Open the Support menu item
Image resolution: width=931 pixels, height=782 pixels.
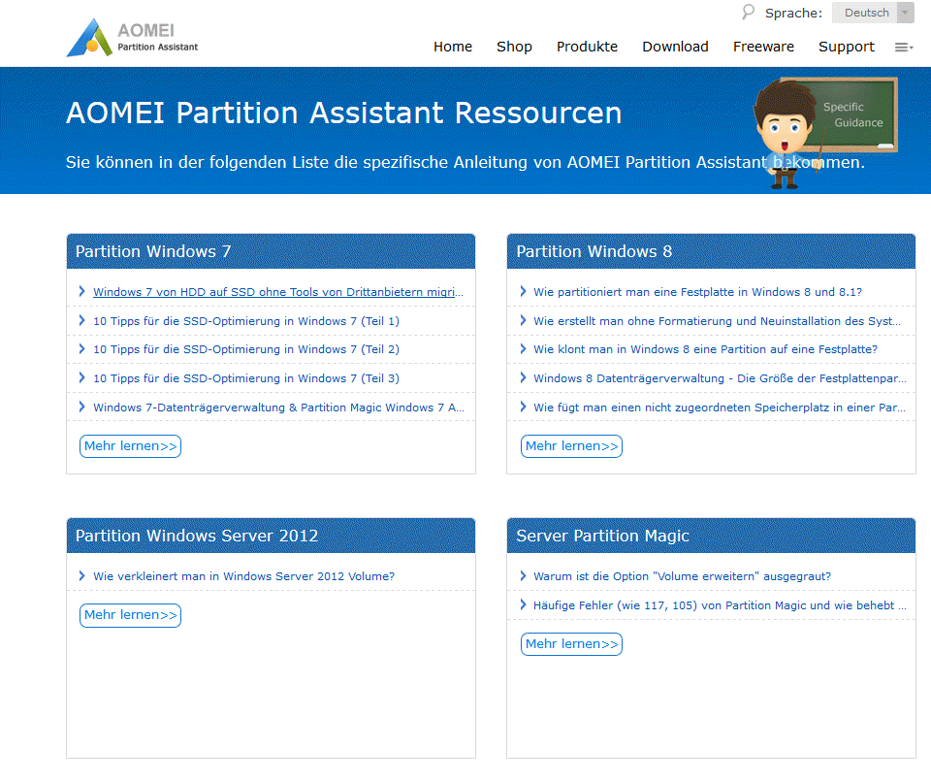pos(846,47)
